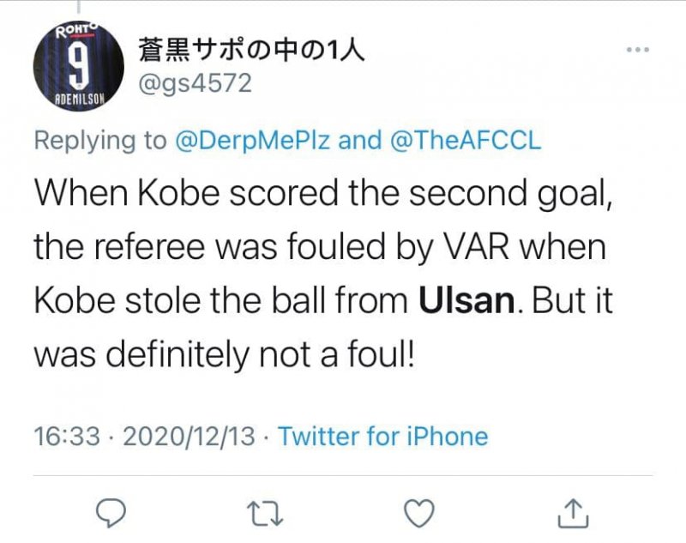Select the 2020/12/13 date text
The height and width of the screenshot is (543, 686).
(190, 436)
